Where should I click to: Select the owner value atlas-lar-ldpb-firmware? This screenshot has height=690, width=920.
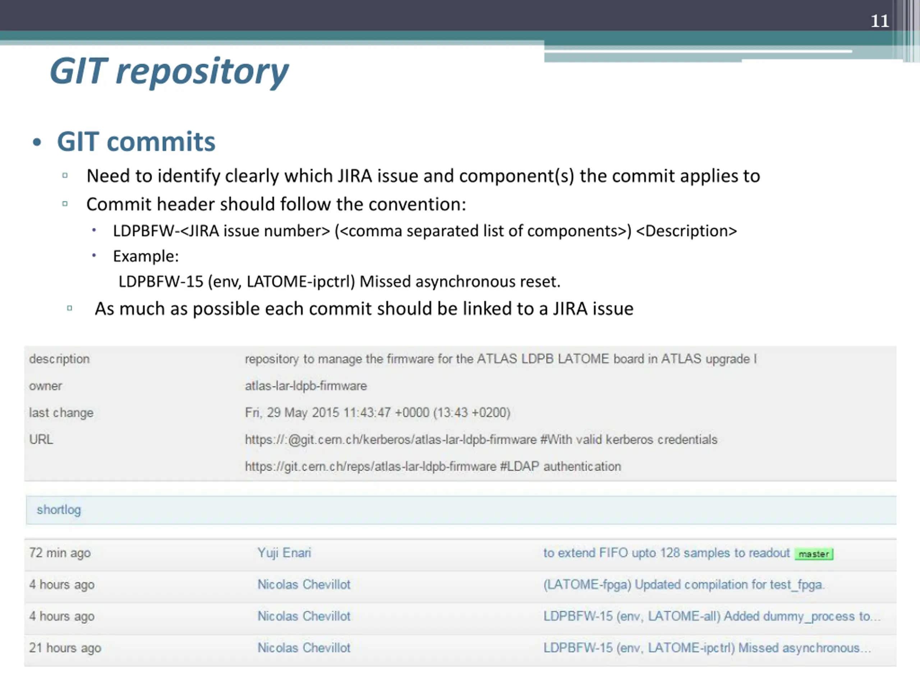point(306,386)
